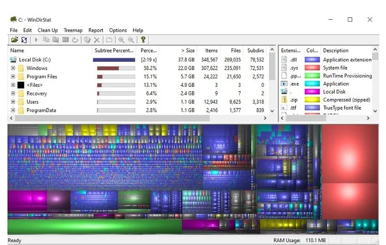386x245 pixels.
Task: Expand the Users folder tree node
Action: tap(13, 102)
